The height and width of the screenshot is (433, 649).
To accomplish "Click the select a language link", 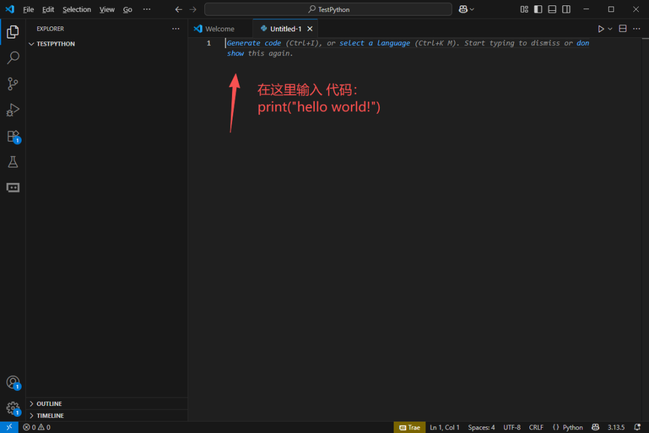I will point(374,43).
